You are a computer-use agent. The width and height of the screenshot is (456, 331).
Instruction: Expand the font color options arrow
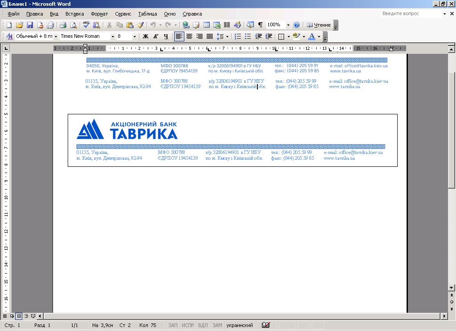coord(319,36)
